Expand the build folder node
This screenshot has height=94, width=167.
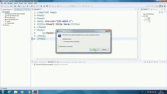pos(4,21)
